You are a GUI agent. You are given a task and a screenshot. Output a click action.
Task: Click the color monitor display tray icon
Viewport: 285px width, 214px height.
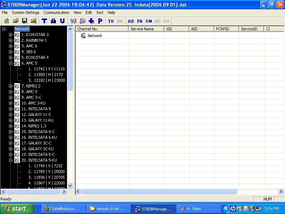point(252,209)
